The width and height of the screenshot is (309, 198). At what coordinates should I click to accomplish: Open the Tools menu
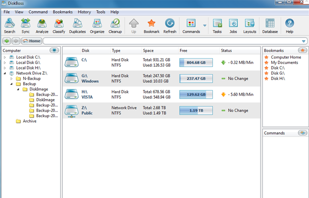(x=100, y=12)
